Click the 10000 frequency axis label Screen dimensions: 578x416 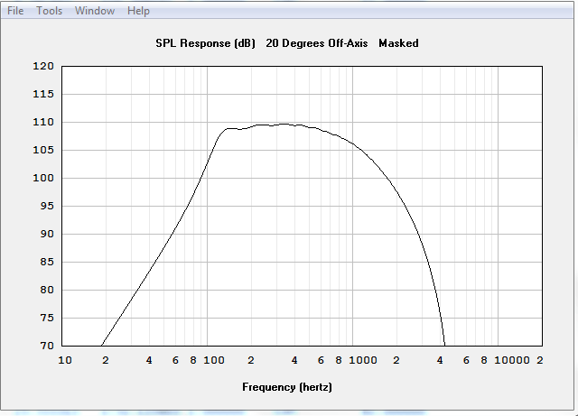point(512,360)
